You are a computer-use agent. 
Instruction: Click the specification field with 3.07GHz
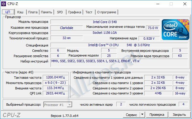click(119, 45)
